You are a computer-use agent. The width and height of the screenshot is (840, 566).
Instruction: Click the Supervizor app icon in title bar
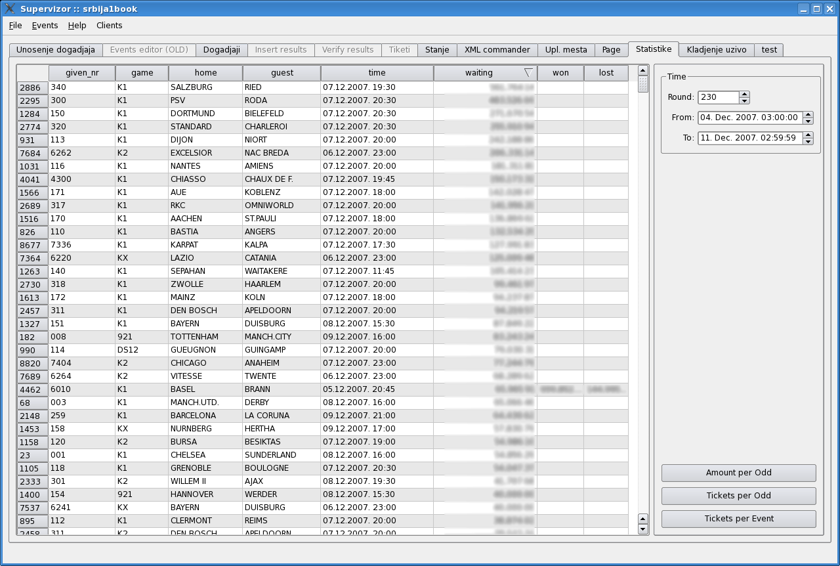[x=10, y=9]
